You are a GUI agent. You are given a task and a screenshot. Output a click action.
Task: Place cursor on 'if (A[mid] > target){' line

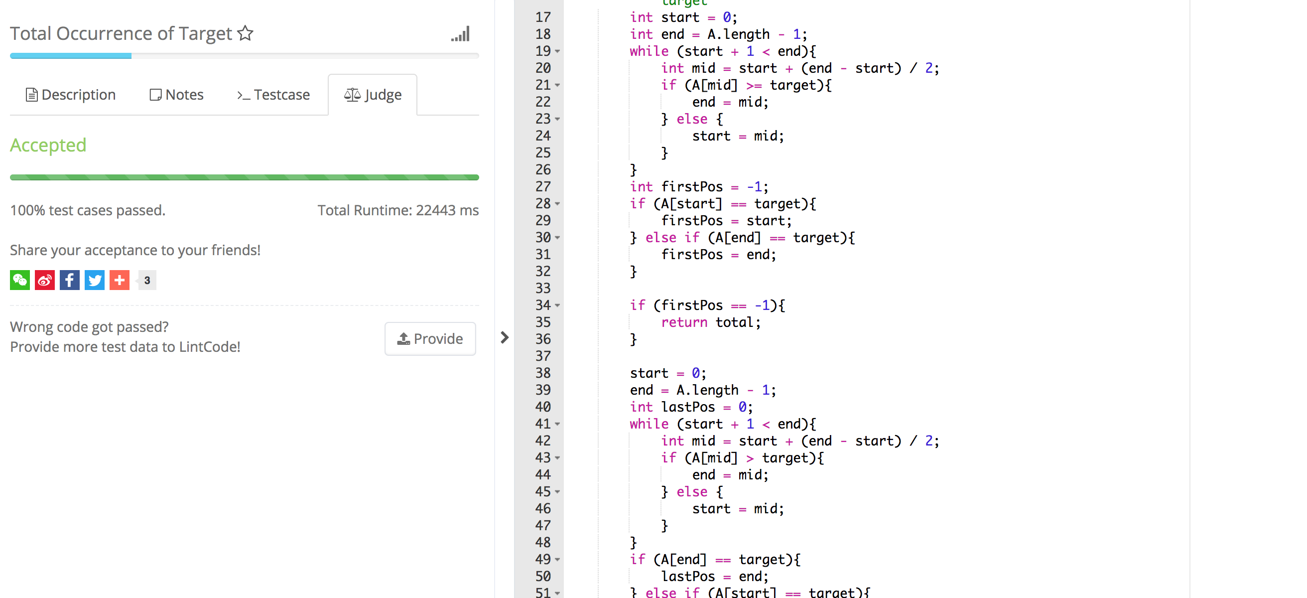742,458
